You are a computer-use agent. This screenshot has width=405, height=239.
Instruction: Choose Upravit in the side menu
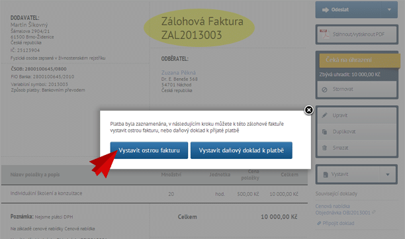357,115
